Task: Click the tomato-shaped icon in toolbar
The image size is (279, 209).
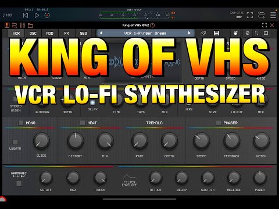Action: [235, 33]
